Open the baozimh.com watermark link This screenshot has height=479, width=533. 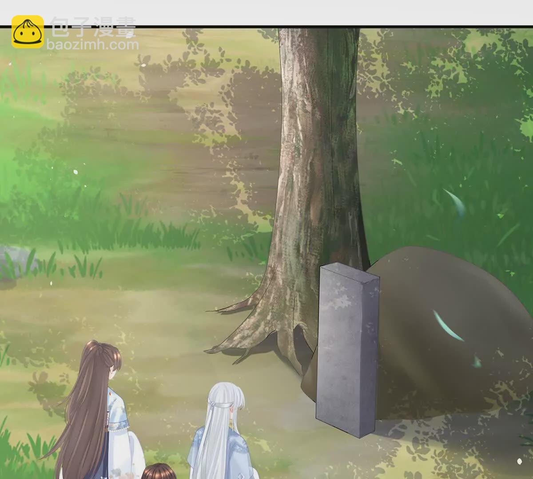[92, 45]
